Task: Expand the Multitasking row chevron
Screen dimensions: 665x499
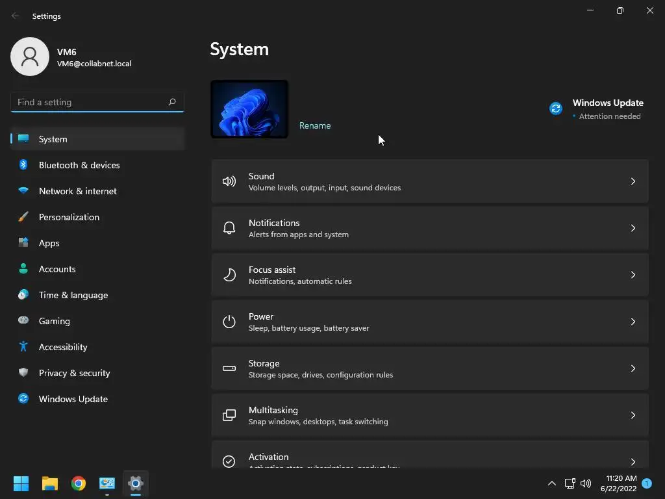Action: tap(633, 415)
